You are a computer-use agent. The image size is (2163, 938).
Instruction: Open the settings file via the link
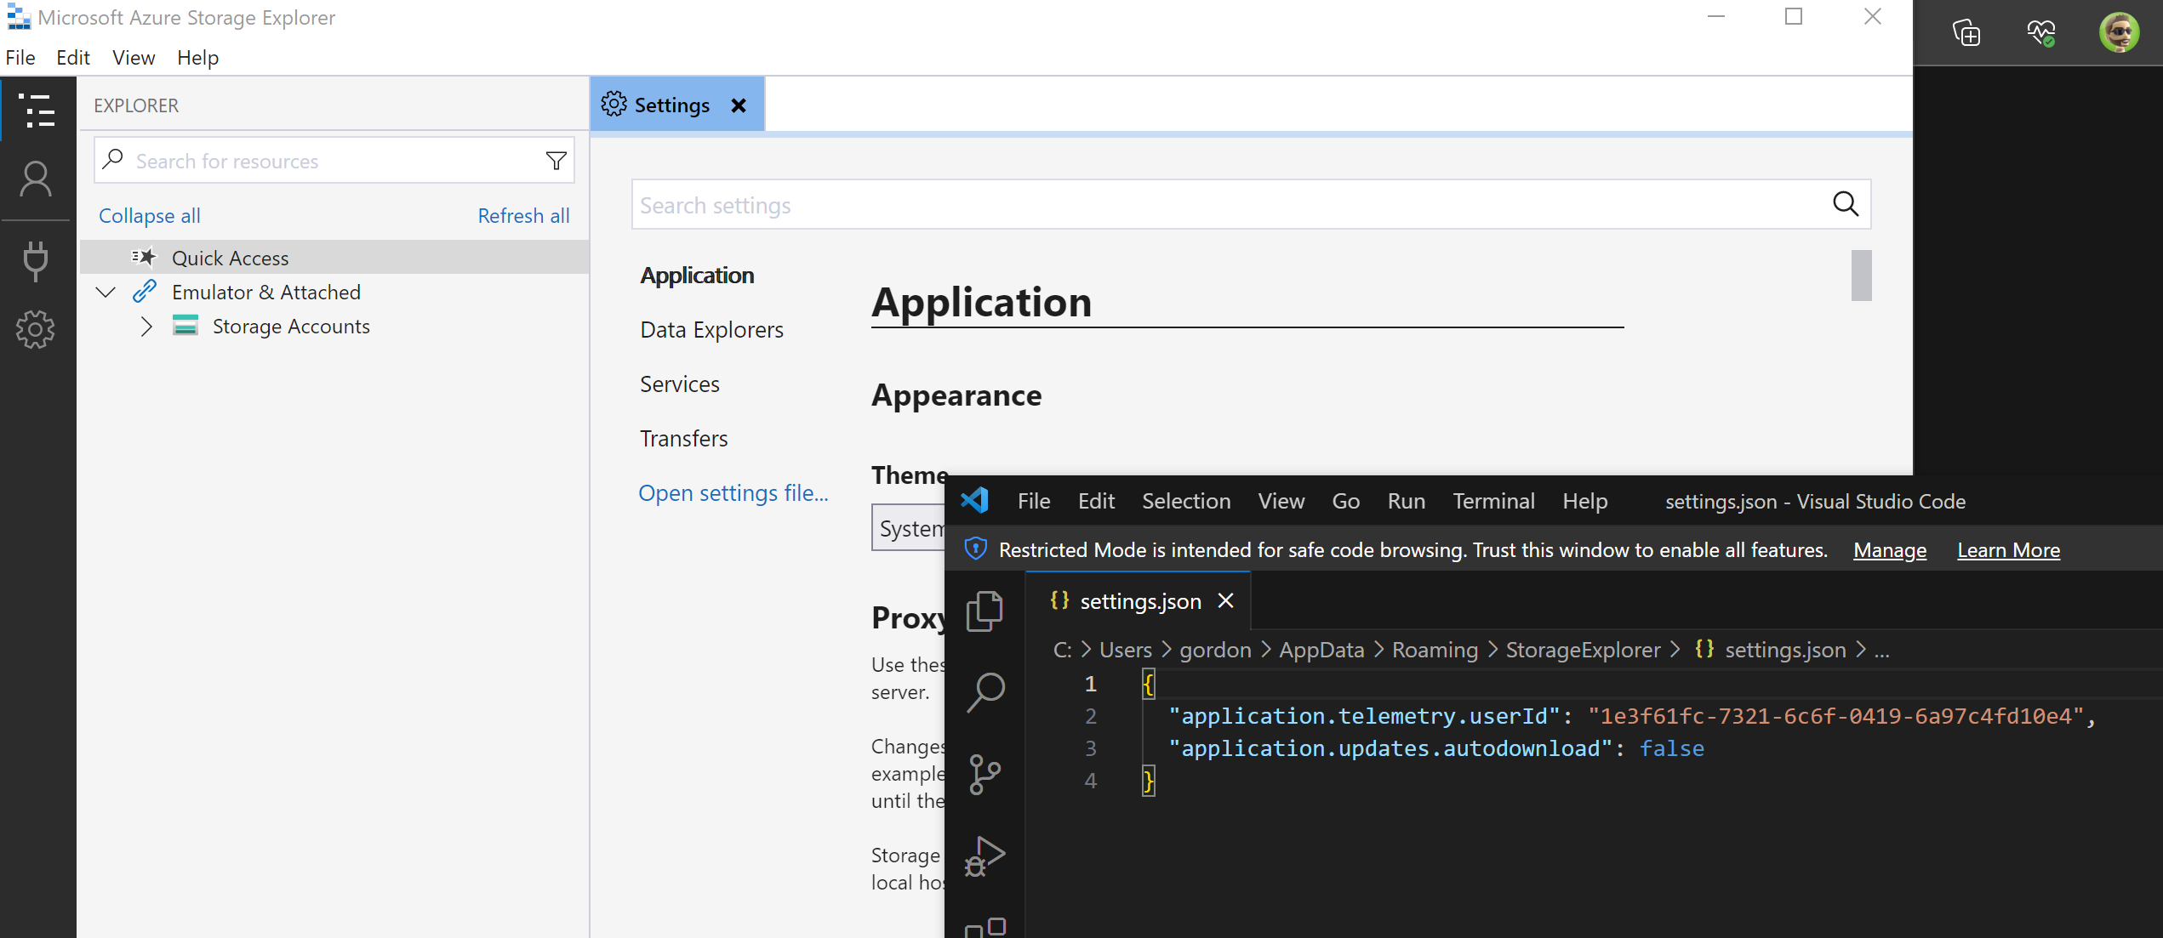733,492
